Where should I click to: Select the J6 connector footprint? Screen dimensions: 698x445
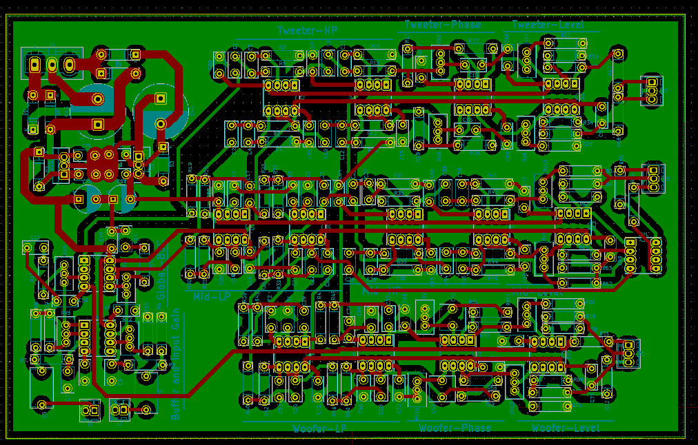(653, 178)
